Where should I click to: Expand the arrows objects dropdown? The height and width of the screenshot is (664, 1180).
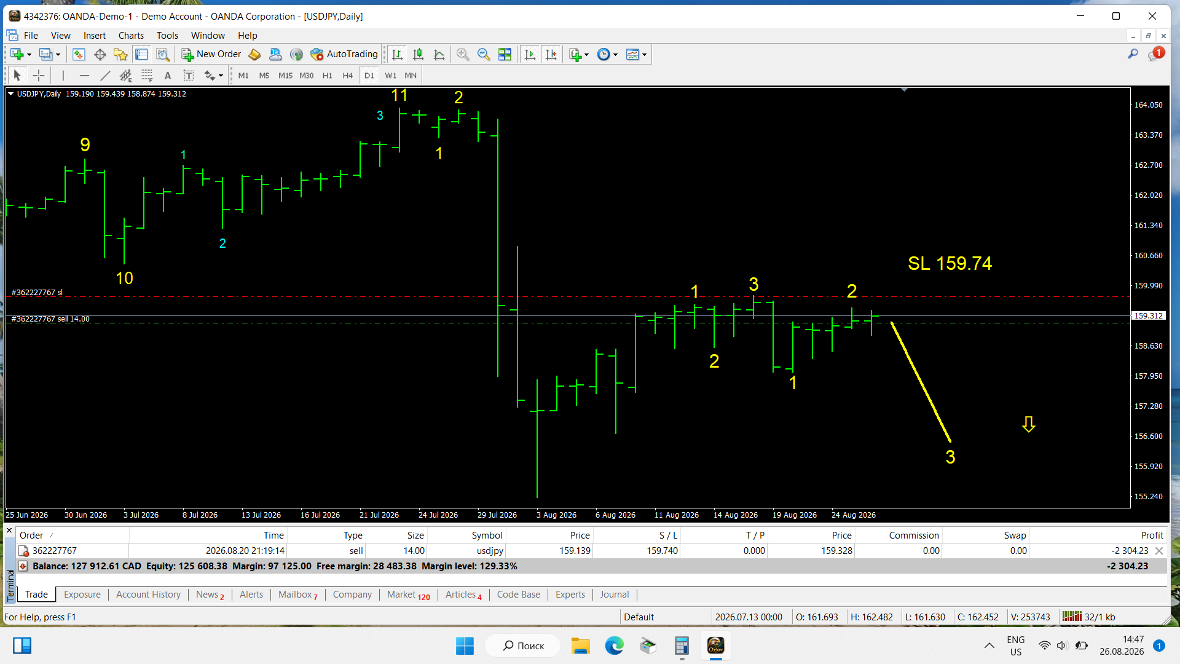(221, 76)
